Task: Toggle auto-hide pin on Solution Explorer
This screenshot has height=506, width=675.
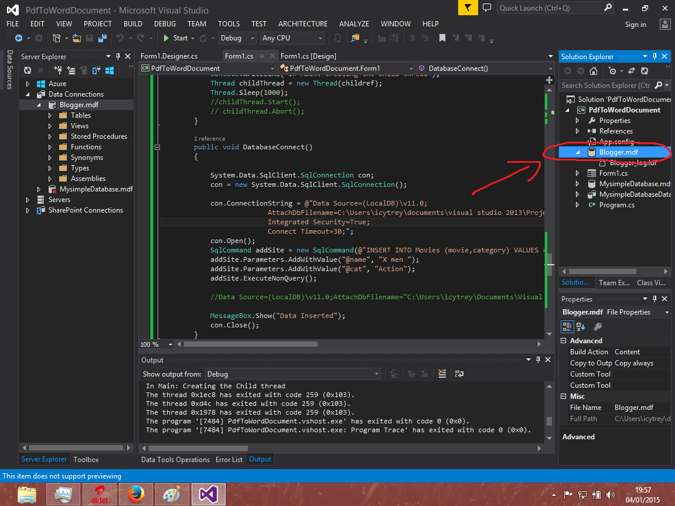Action: (654, 56)
